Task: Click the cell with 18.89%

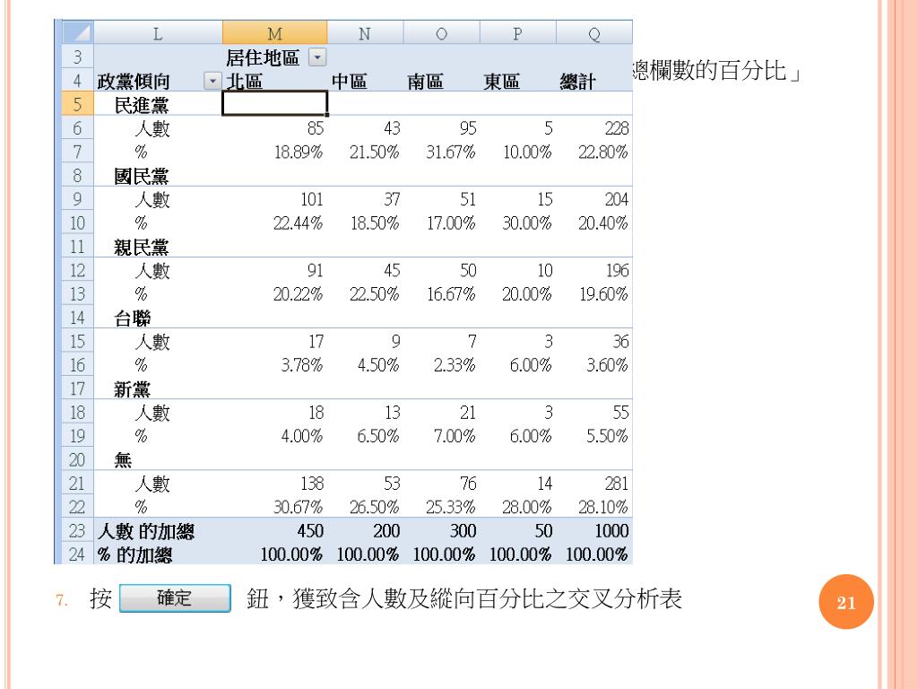Action: tap(299, 152)
